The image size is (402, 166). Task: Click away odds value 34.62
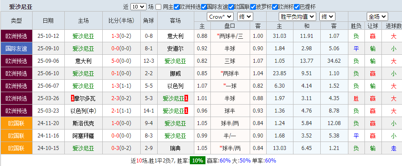[334, 61]
